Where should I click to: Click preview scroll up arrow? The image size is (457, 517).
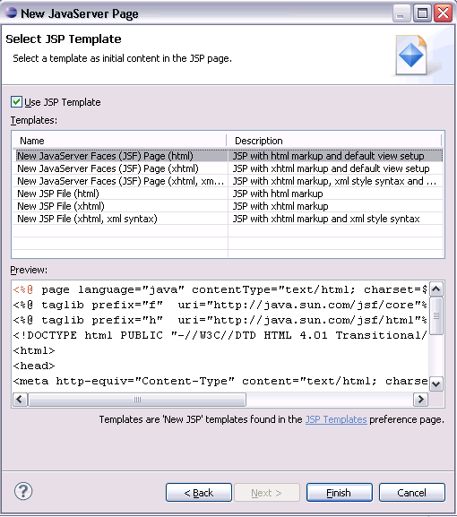coord(435,289)
